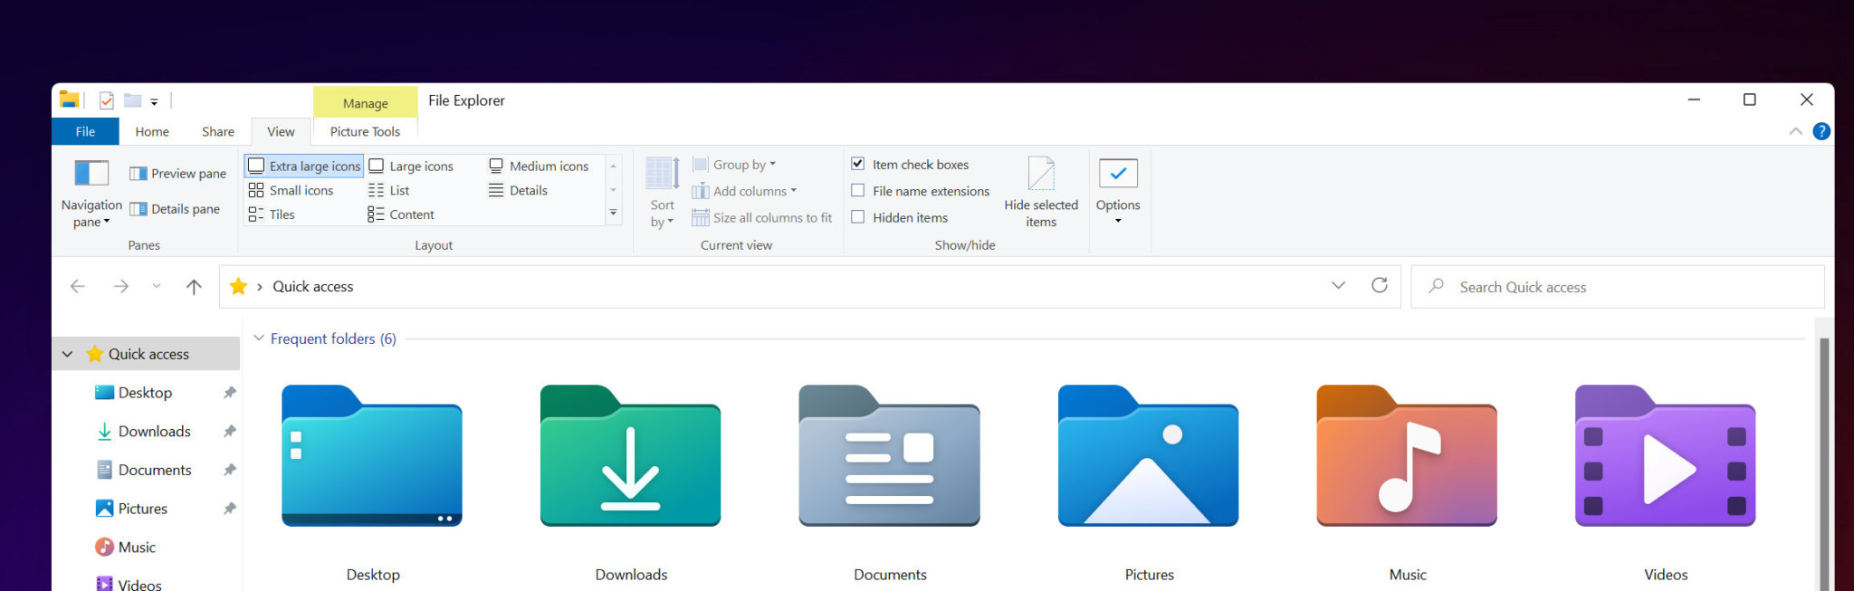The width and height of the screenshot is (1854, 591).
Task: Uncheck Item check boxes
Action: (858, 165)
